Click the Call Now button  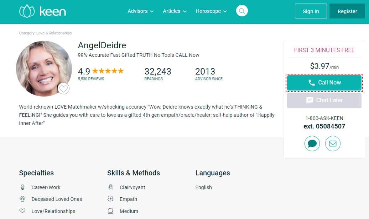click(x=324, y=83)
